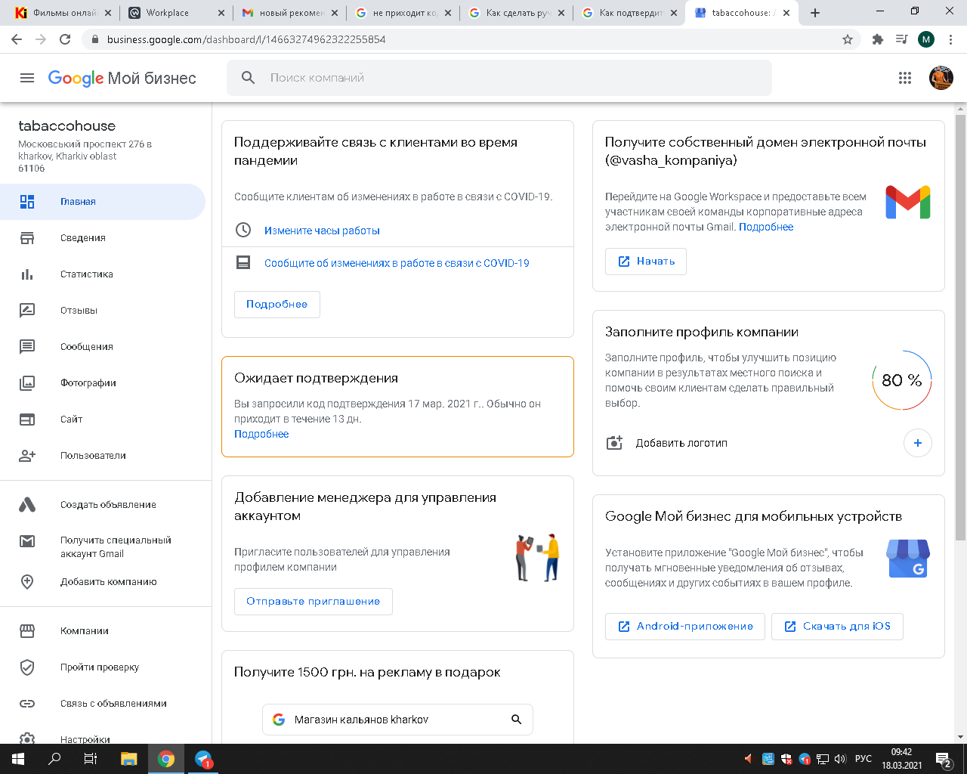
Task: Click the Пользователи add-person icon
Action: tap(27, 456)
